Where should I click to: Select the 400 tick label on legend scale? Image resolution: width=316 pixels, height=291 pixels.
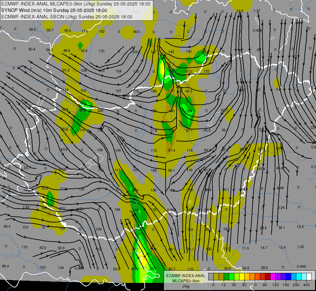click(x=306, y=285)
